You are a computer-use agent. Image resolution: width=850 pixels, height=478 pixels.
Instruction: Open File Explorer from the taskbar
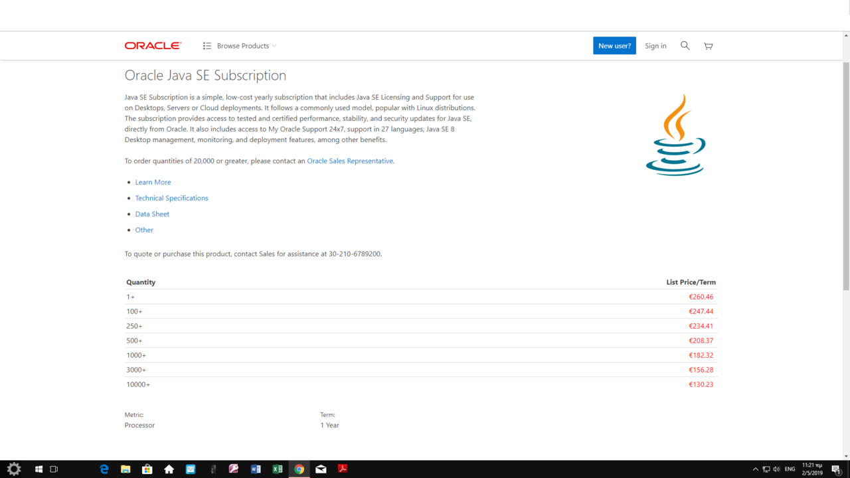[126, 469]
